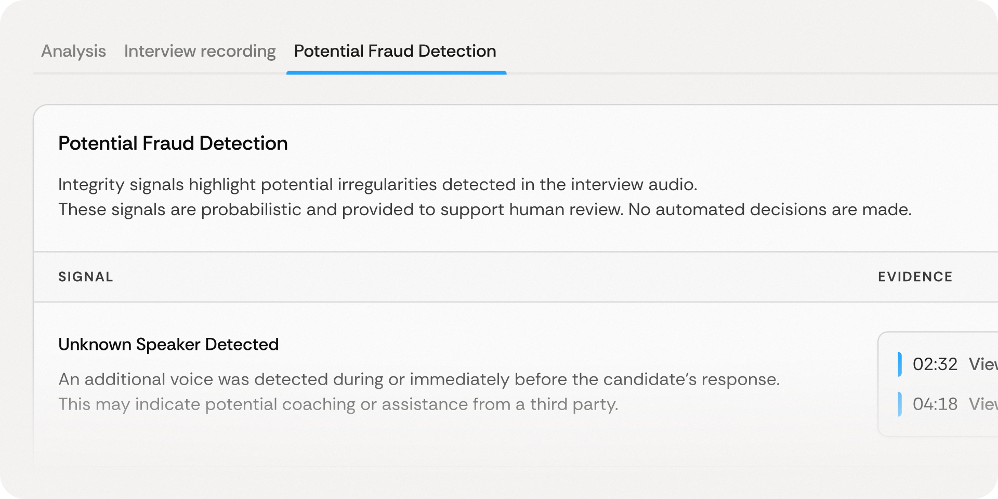
Task: Select the Potential Fraud Detection tab
Action: click(x=395, y=51)
